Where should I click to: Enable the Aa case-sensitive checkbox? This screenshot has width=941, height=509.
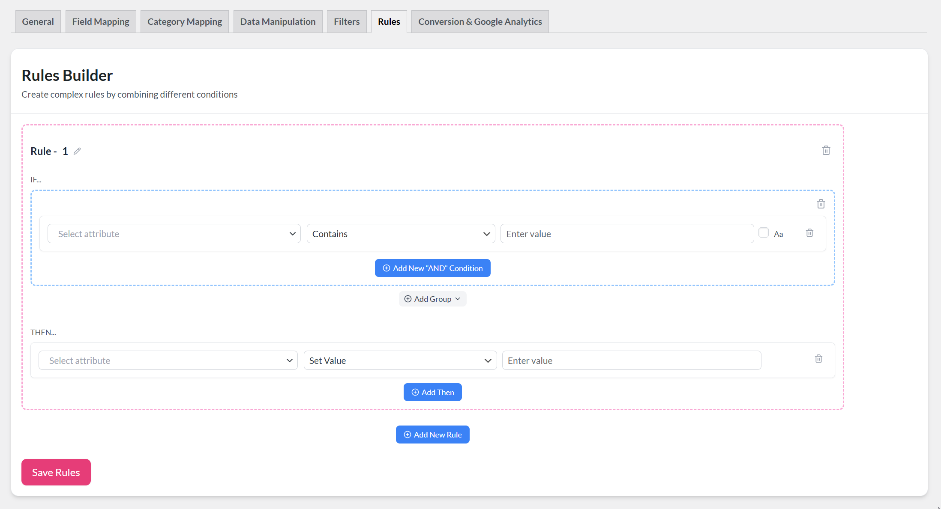(x=763, y=233)
